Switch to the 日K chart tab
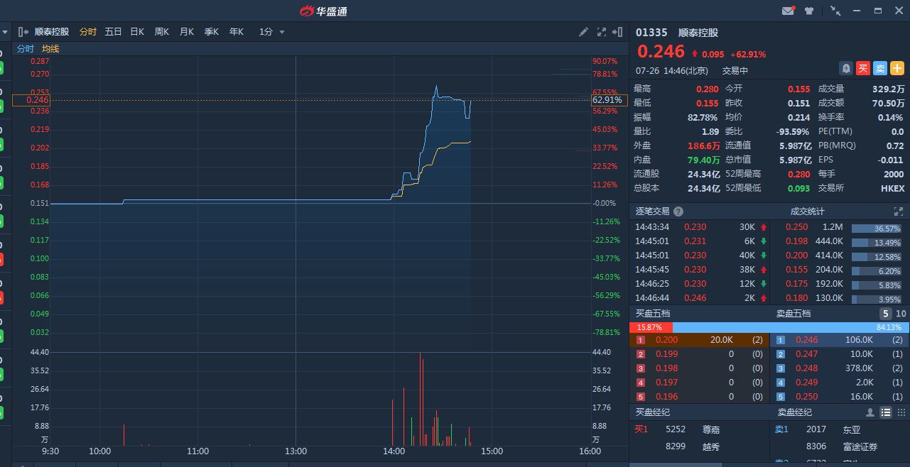Viewport: 910px width, 467px height. pyautogui.click(x=137, y=32)
